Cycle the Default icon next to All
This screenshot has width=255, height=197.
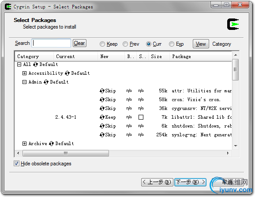(35, 65)
